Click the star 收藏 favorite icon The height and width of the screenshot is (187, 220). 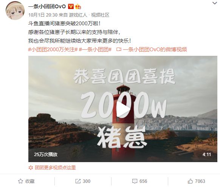[x=20, y=181]
